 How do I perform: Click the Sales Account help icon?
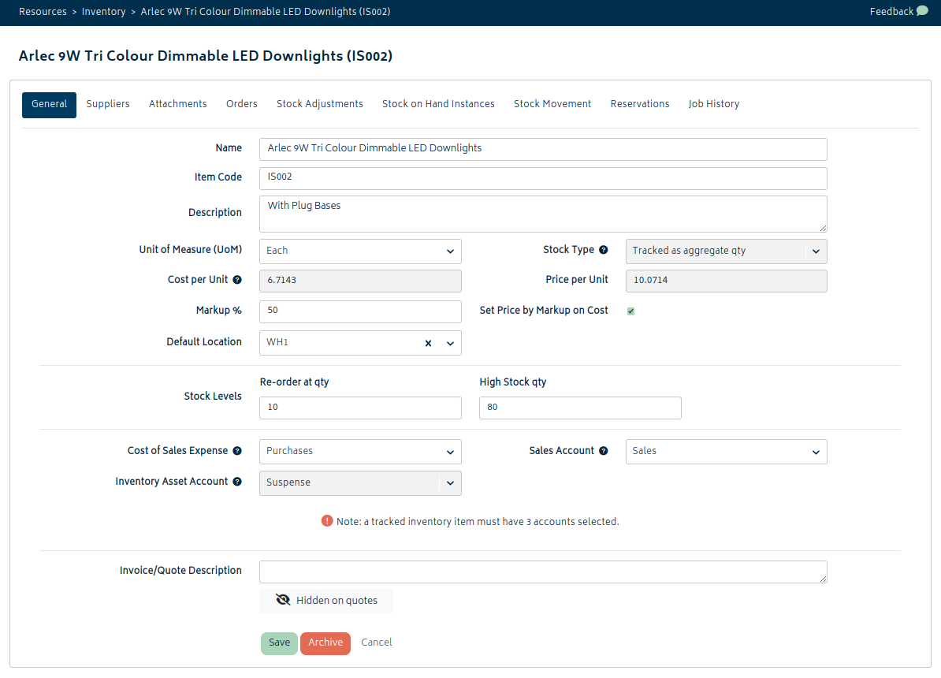[x=603, y=451]
